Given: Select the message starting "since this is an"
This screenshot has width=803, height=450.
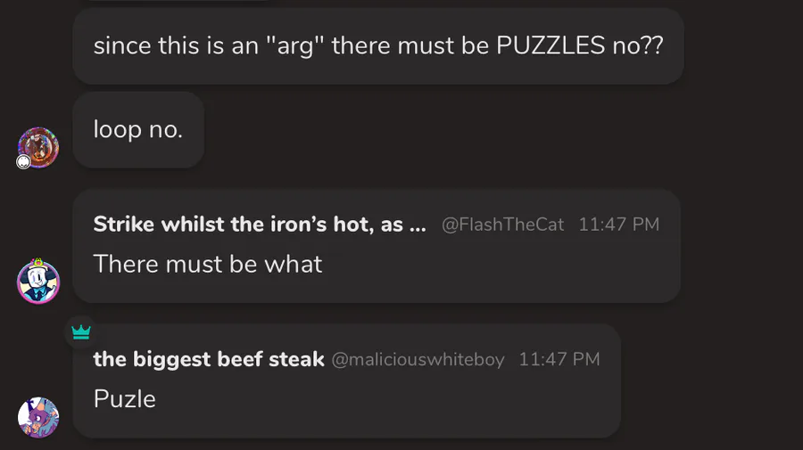Looking at the screenshot, I should pyautogui.click(x=377, y=46).
